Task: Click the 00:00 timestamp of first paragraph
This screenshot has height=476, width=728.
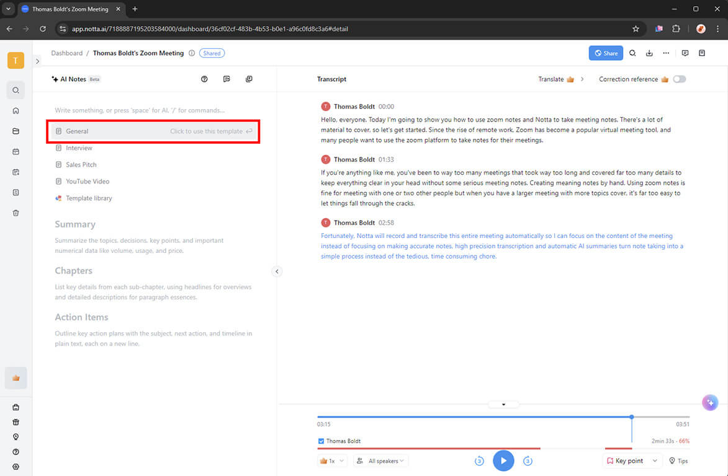Action: (x=386, y=107)
